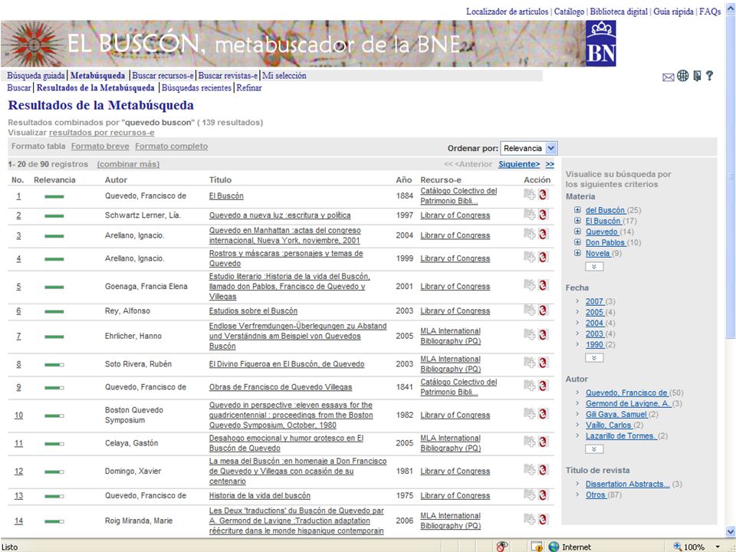Click the BN library logo

[x=601, y=44]
